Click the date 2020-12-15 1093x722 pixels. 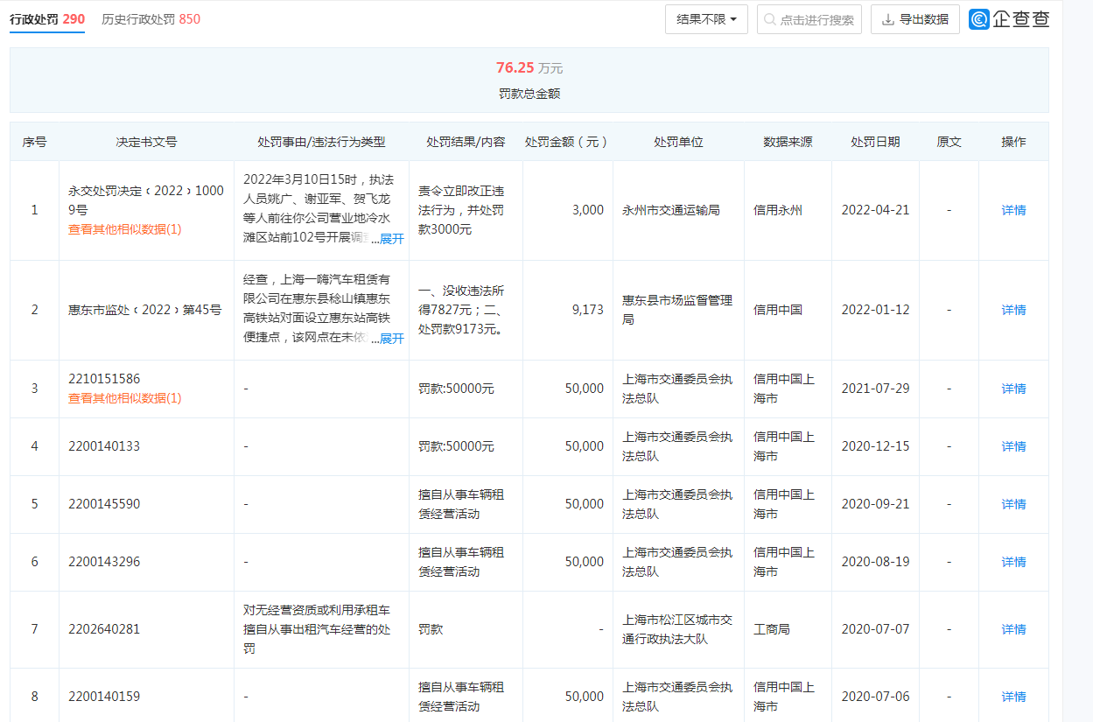[875, 446]
